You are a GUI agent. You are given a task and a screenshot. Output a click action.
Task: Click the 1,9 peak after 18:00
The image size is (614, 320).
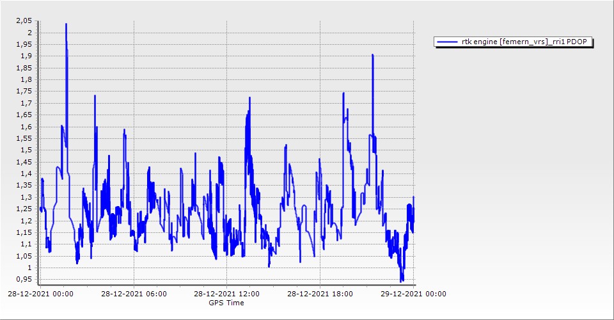(372, 55)
